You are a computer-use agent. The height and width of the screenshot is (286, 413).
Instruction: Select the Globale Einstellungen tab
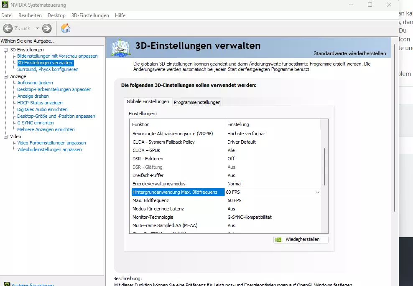[148, 101]
